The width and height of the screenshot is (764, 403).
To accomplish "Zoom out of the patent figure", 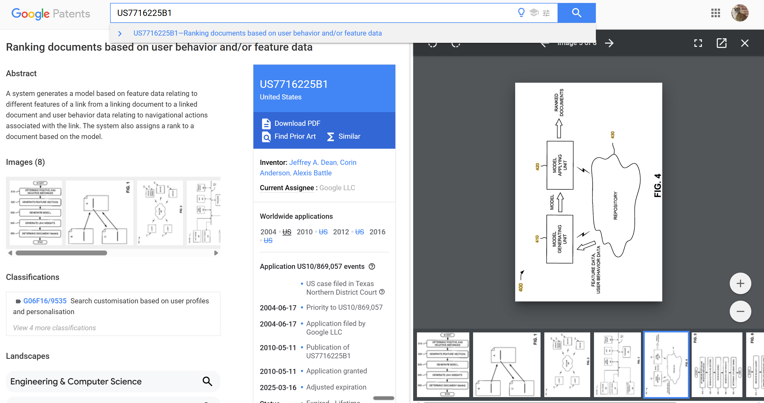I will pyautogui.click(x=740, y=311).
